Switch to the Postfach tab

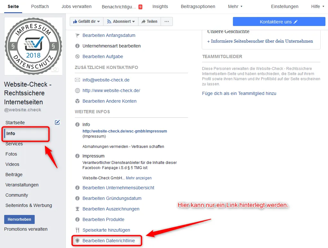point(40,6)
